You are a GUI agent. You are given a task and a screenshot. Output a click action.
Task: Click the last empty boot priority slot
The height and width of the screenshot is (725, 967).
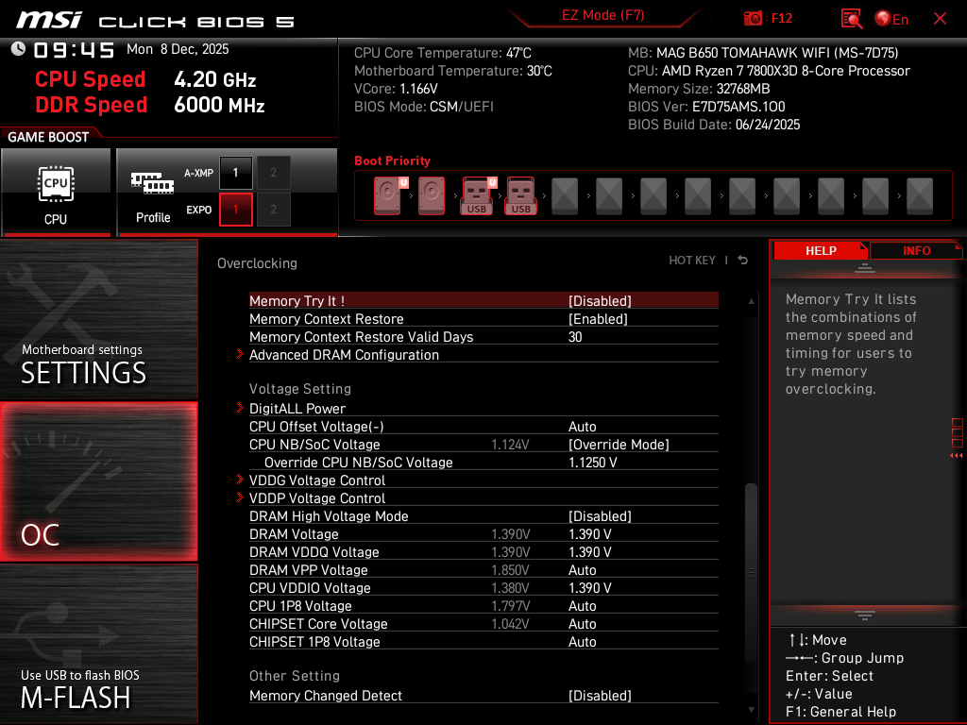click(x=920, y=195)
